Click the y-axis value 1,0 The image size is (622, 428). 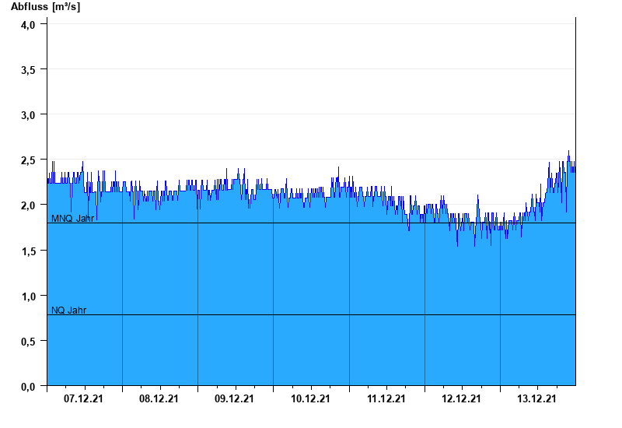(28, 296)
